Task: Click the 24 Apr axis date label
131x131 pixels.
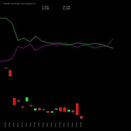Action: [x=60, y=125]
